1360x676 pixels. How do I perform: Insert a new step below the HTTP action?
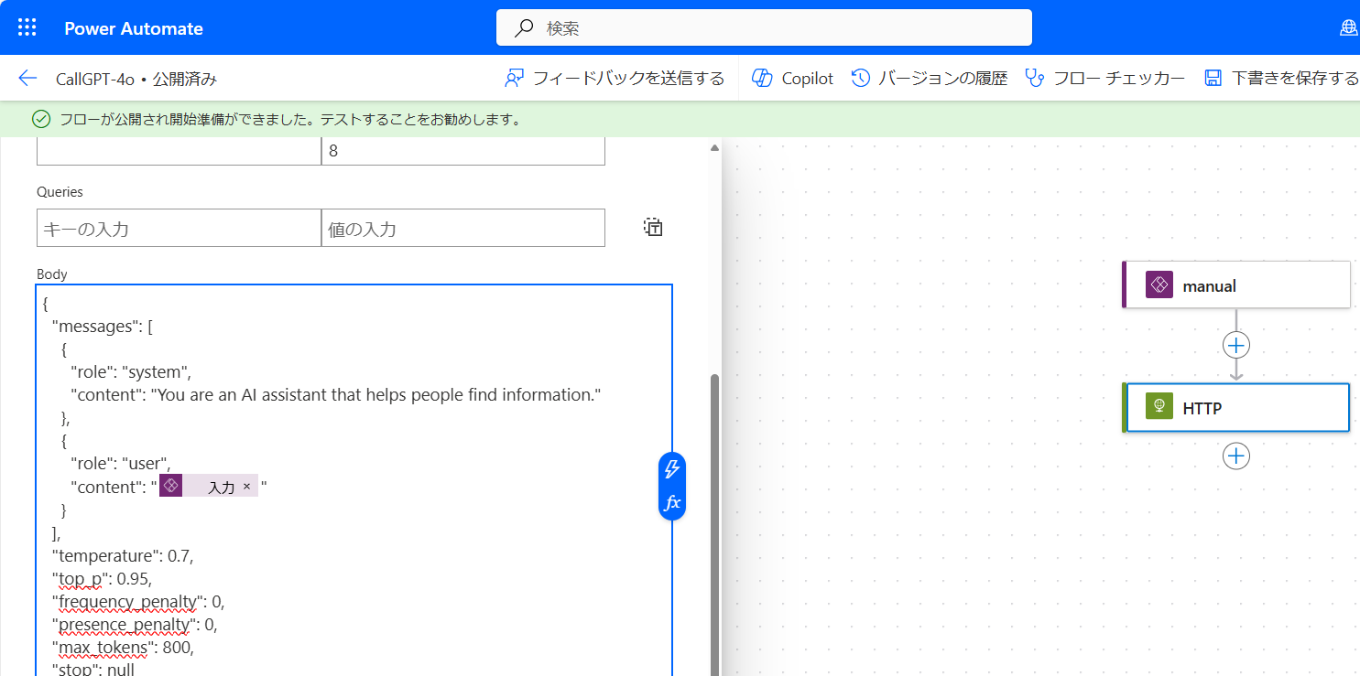[x=1235, y=456]
